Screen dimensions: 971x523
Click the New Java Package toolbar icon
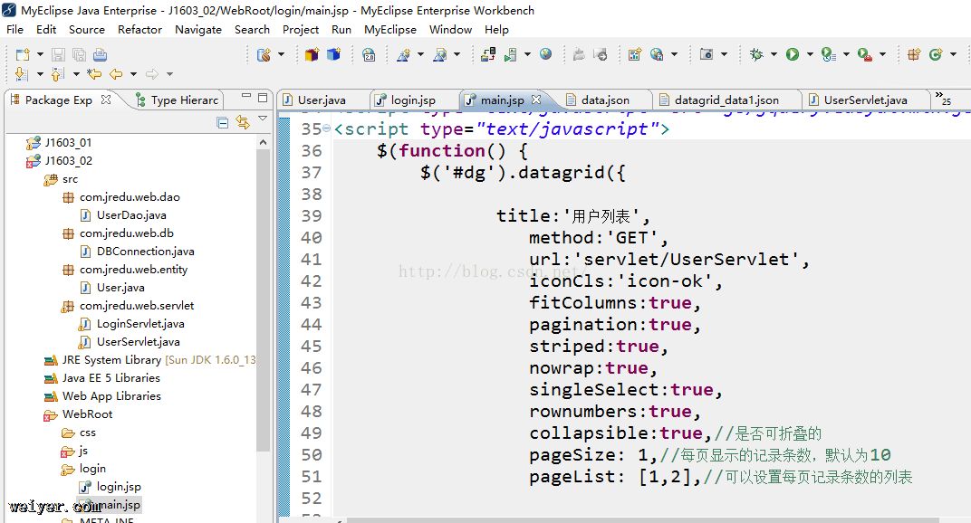[913, 54]
